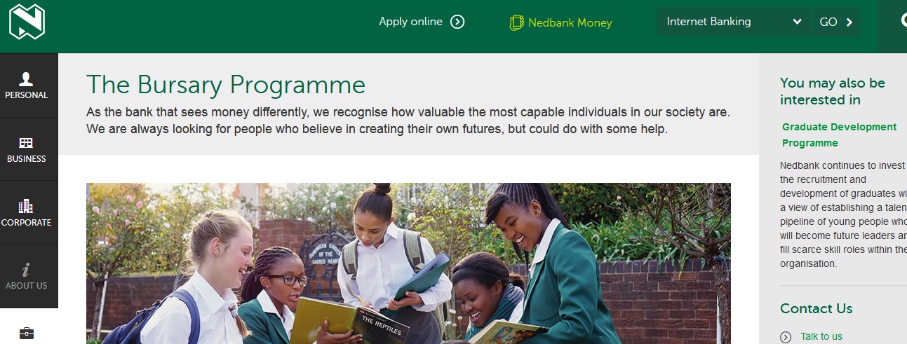This screenshot has height=344, width=907.
Task: Click The Bursary Programme heading
Action: 226,85
